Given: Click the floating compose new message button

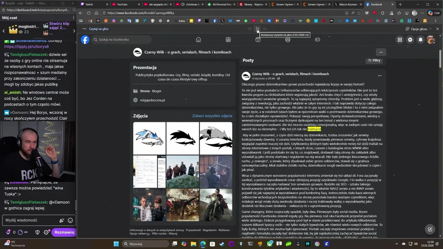Looking at the screenshot, I should (x=430, y=229).
